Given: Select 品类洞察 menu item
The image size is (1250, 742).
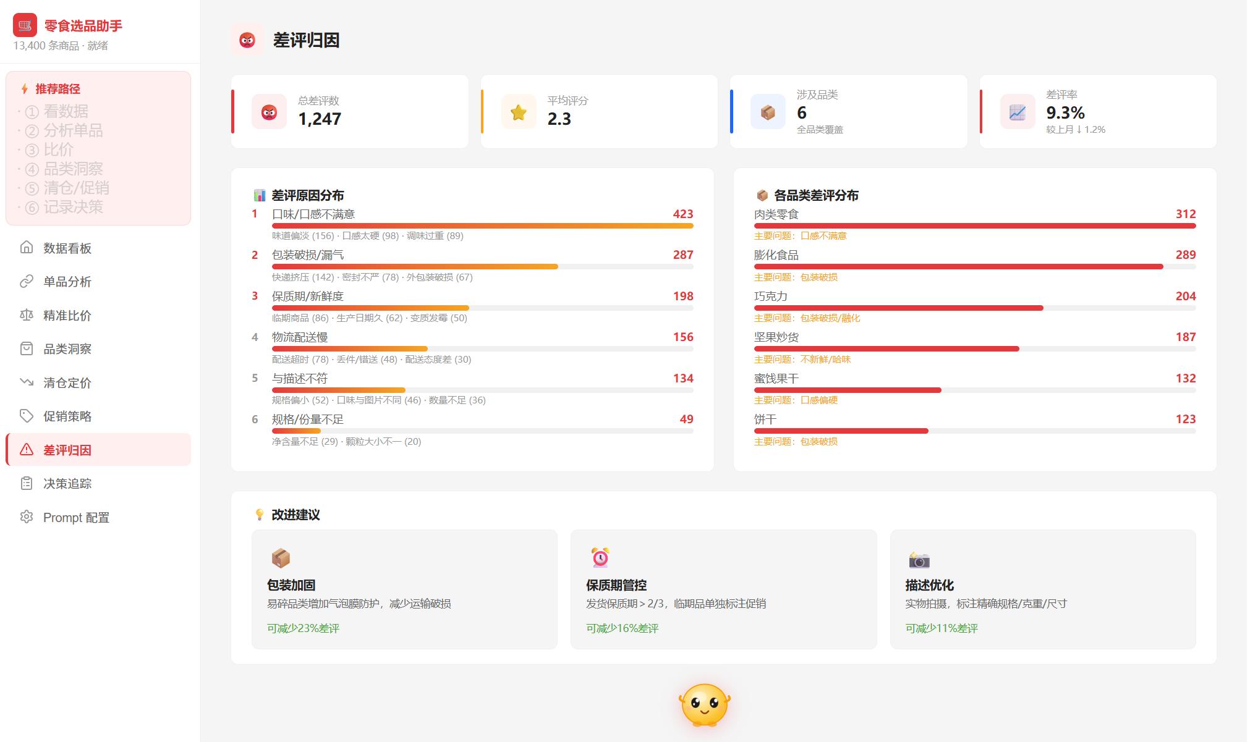Looking at the screenshot, I should tap(98, 348).
